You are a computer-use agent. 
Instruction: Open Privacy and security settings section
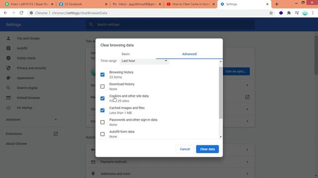[31, 68]
